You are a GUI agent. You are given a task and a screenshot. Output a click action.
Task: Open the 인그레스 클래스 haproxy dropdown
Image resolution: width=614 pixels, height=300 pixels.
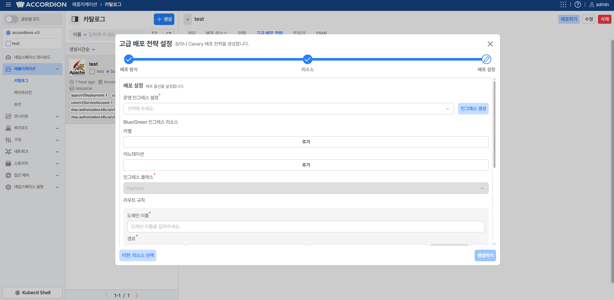point(306,188)
